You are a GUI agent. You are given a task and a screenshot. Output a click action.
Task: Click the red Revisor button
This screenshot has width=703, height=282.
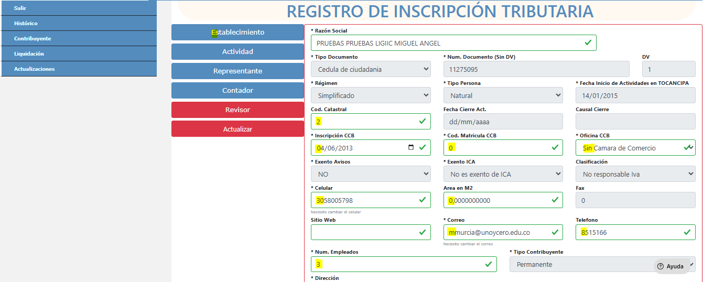237,110
